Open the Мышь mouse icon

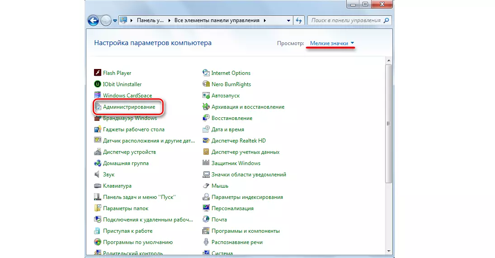click(x=206, y=186)
